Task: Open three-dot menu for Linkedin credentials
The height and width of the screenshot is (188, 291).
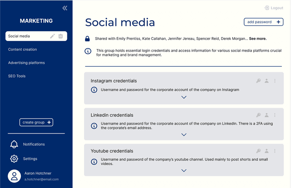Action: [275, 115]
